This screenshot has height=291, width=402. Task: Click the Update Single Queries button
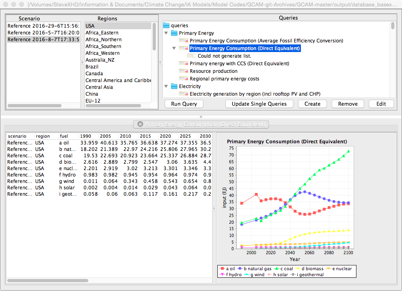(259, 104)
